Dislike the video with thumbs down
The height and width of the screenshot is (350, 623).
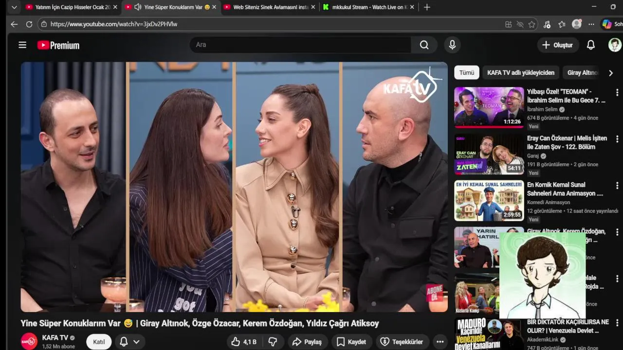coord(273,342)
